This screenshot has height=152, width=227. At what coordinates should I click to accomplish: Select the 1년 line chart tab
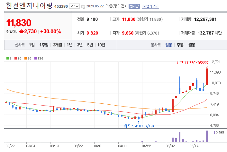(69, 45)
